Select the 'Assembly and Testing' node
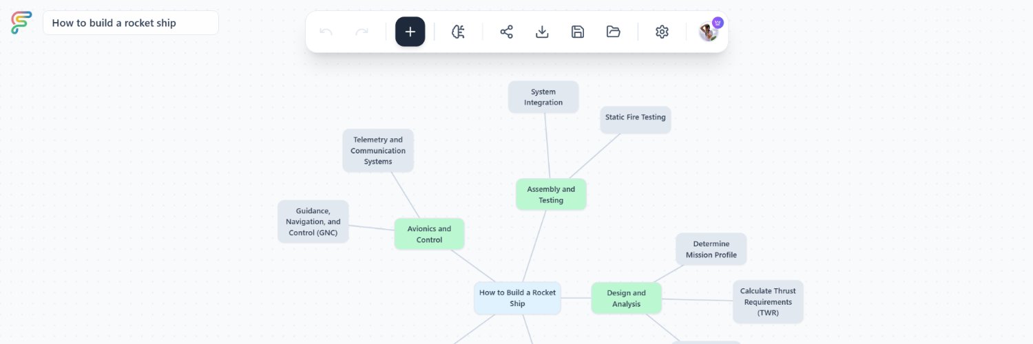This screenshot has width=1033, height=344. [x=551, y=195]
